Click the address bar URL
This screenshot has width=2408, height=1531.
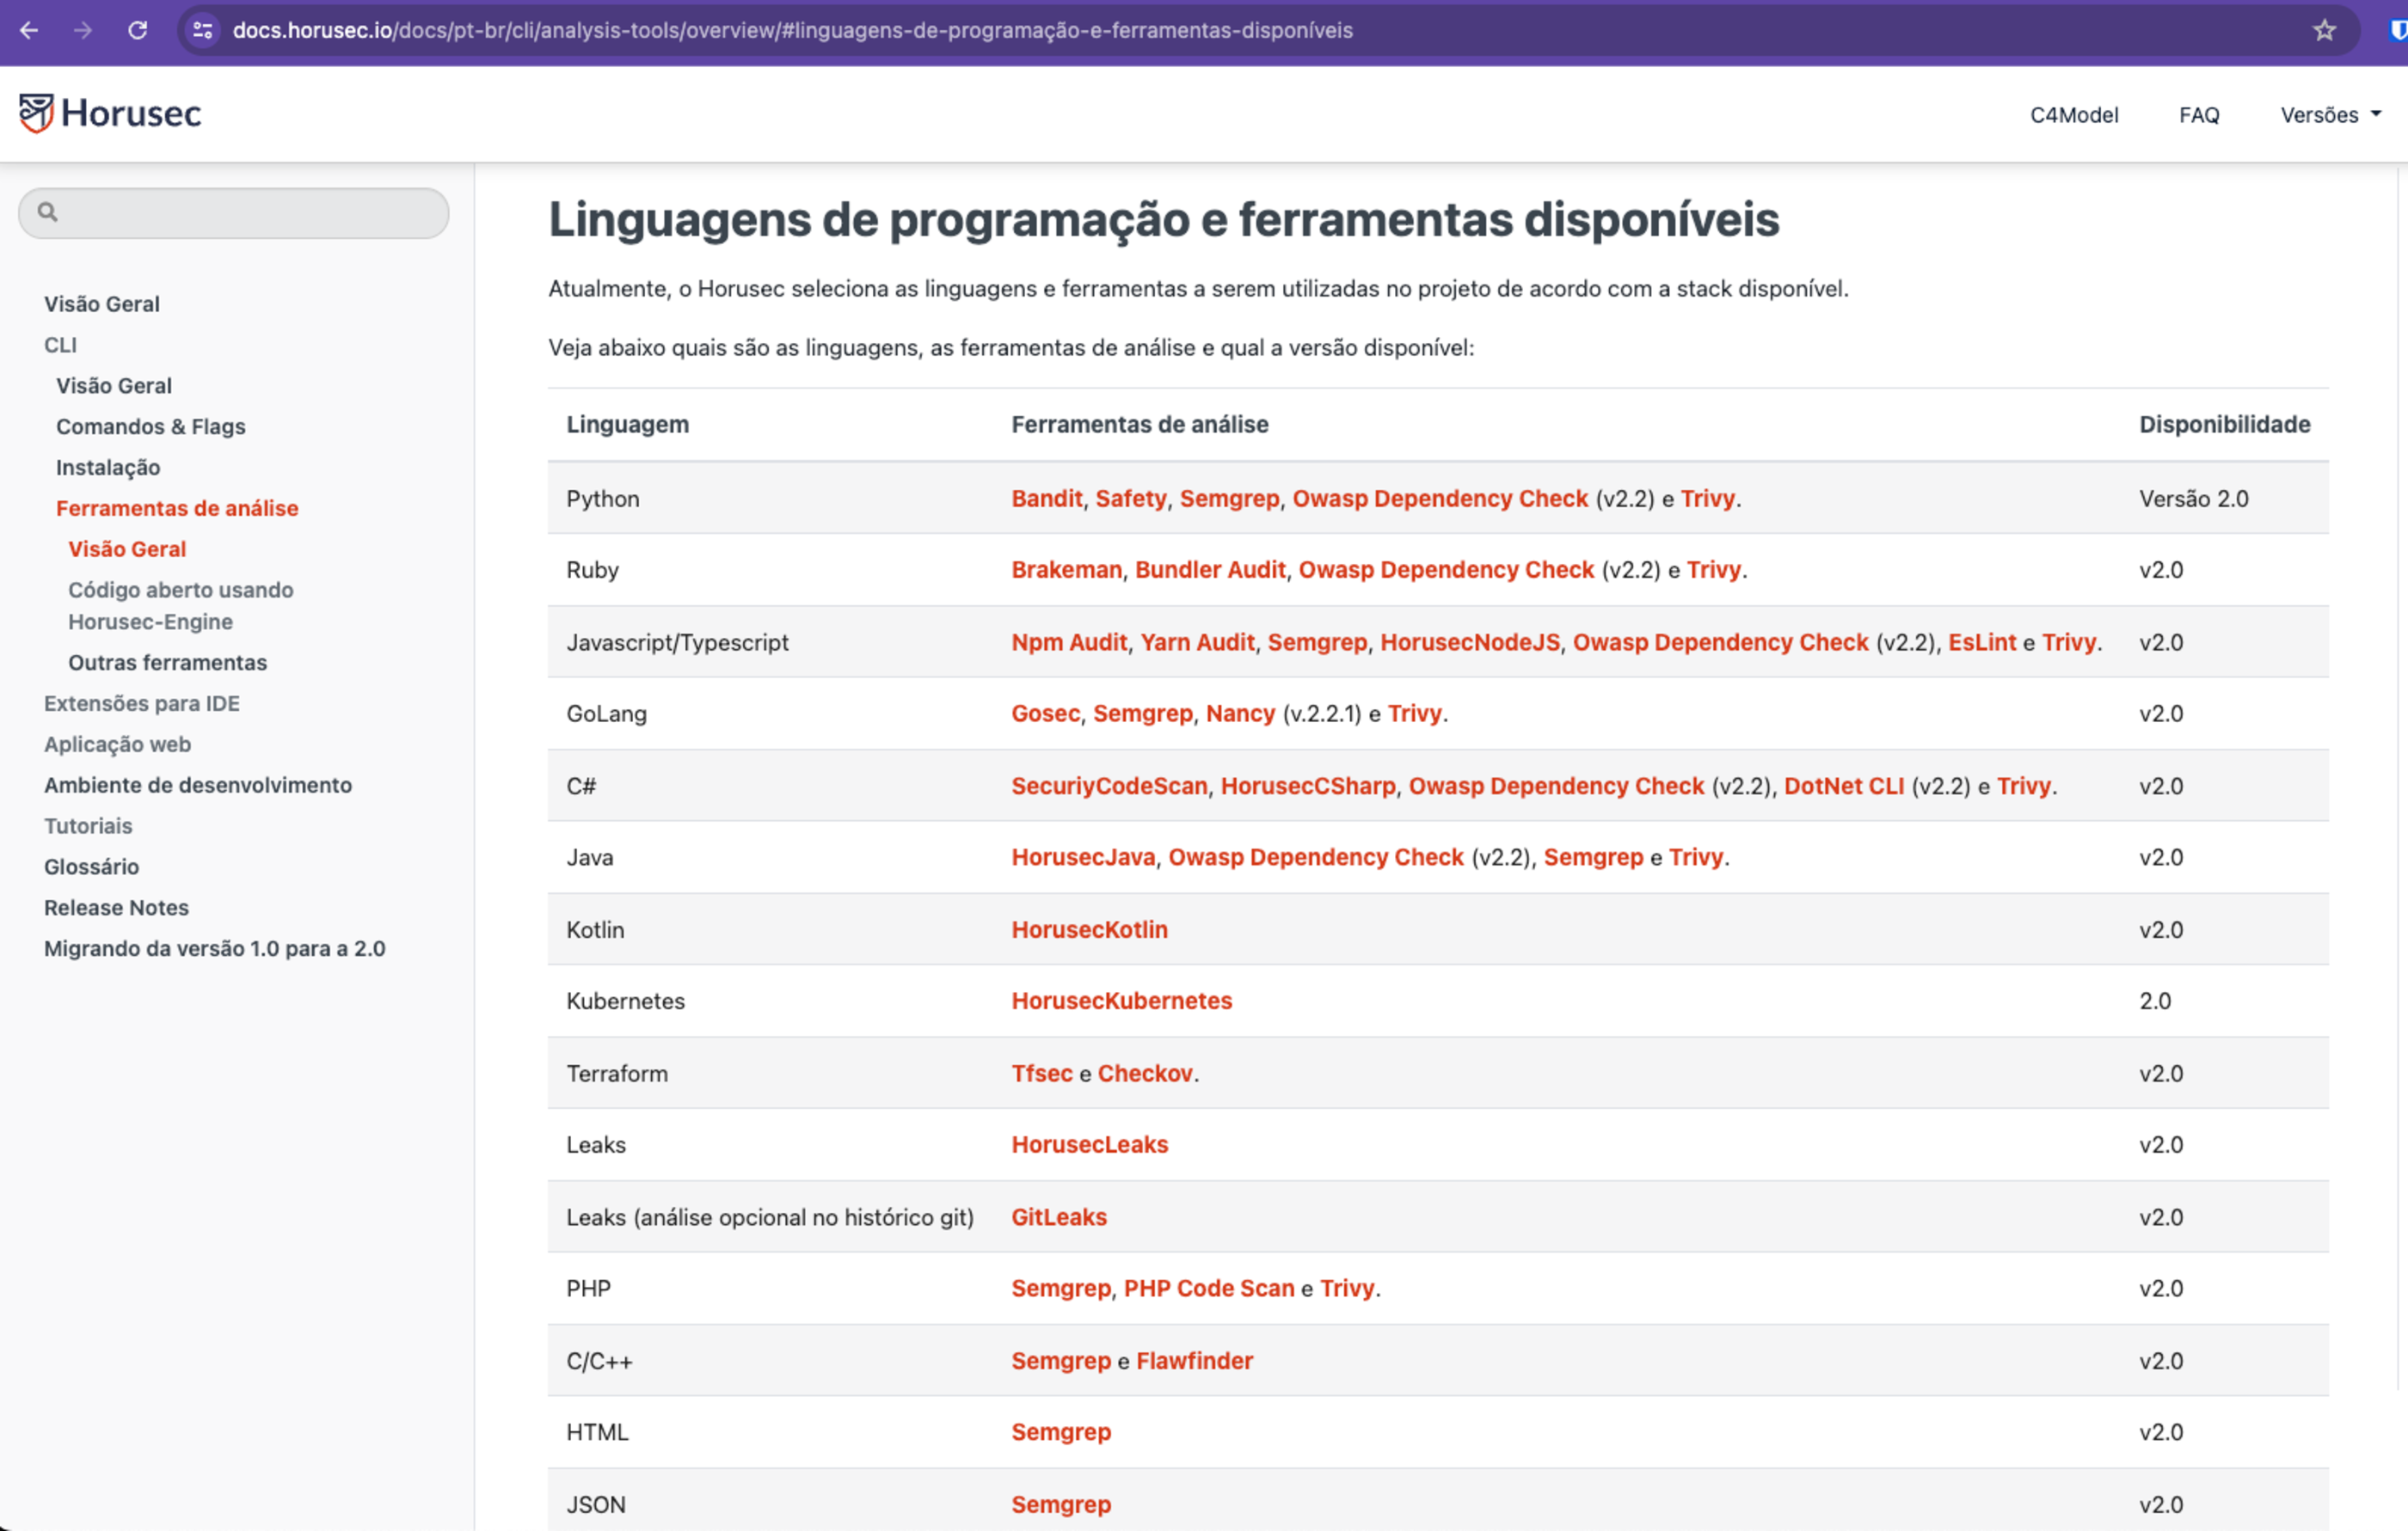(x=792, y=30)
